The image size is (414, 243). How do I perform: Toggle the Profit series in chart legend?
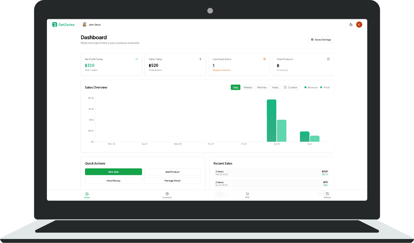(x=325, y=87)
